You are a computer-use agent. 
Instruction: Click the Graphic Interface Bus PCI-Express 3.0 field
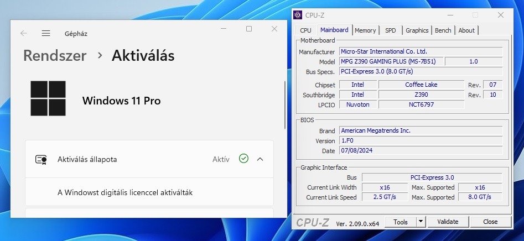click(x=432, y=177)
